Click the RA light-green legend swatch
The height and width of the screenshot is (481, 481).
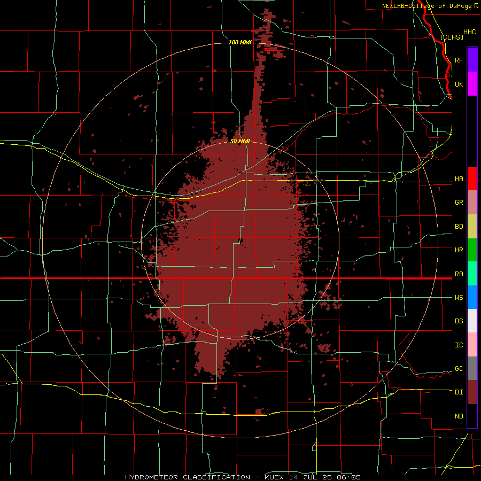(x=472, y=273)
